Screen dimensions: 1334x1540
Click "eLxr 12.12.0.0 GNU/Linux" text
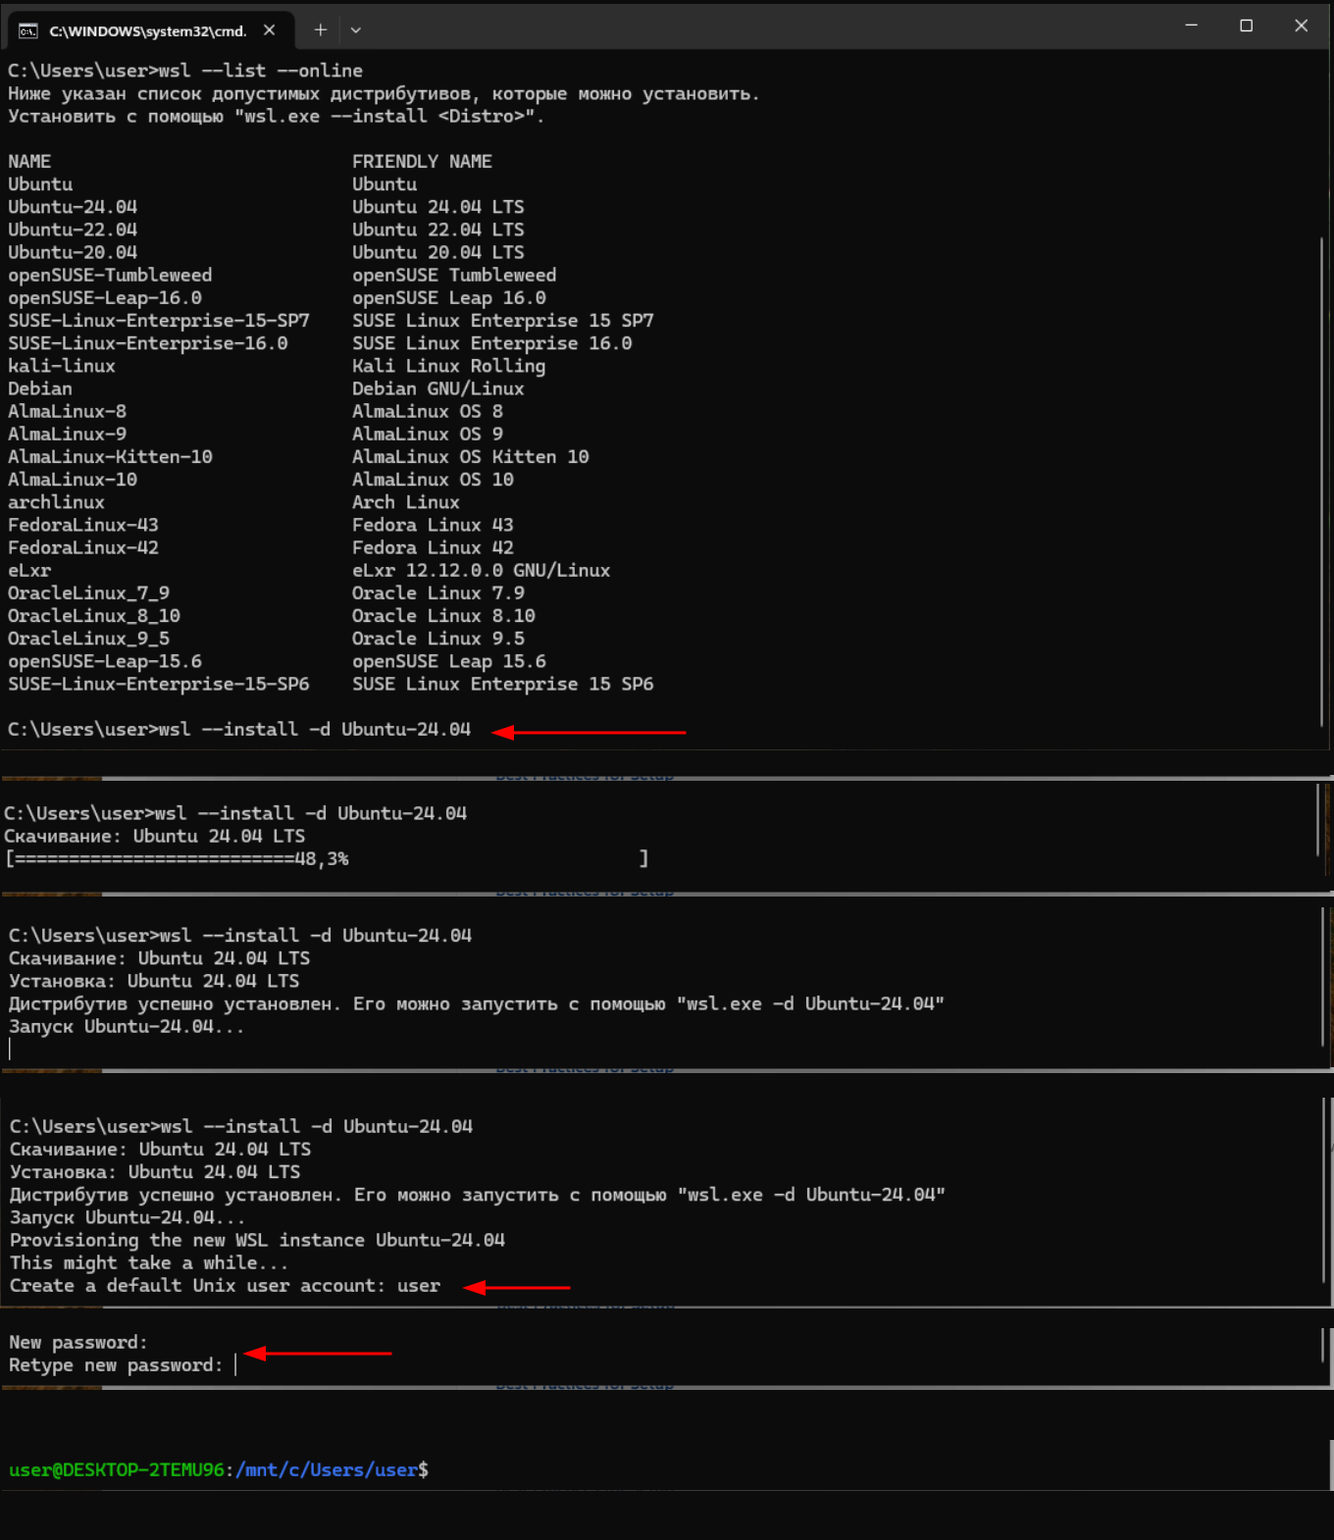pyautogui.click(x=482, y=570)
